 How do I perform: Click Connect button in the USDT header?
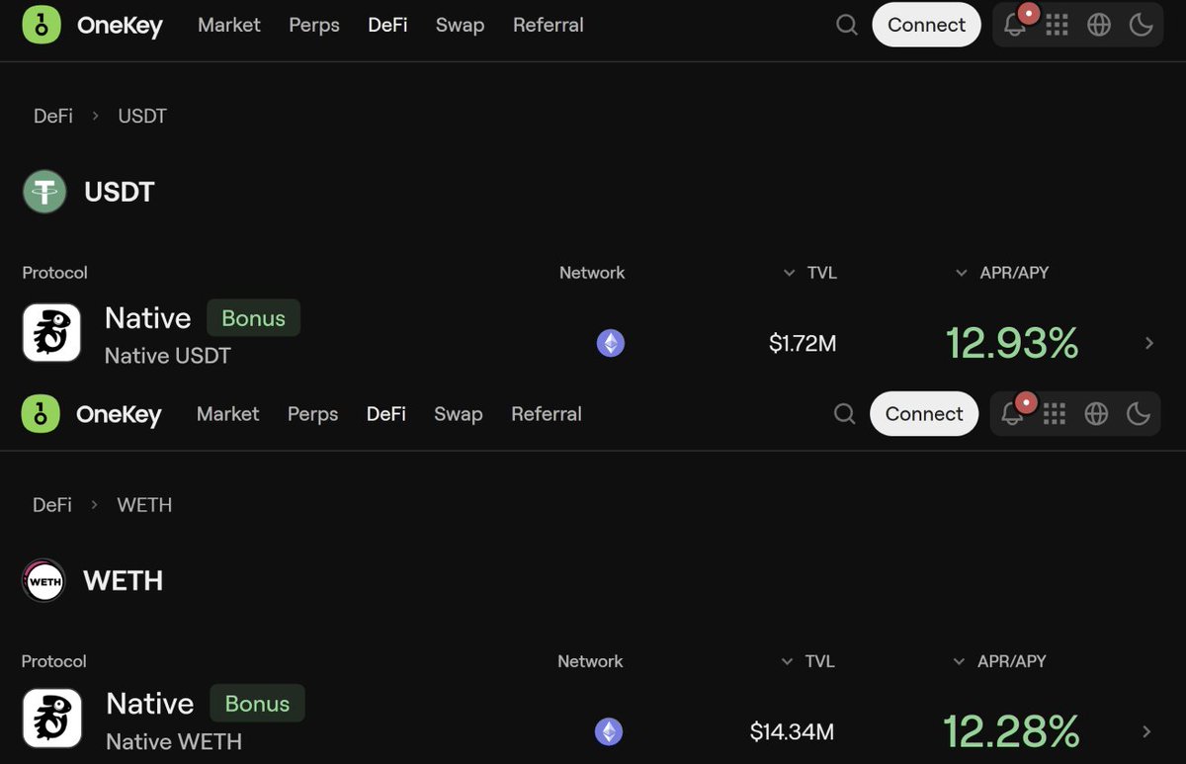click(926, 25)
